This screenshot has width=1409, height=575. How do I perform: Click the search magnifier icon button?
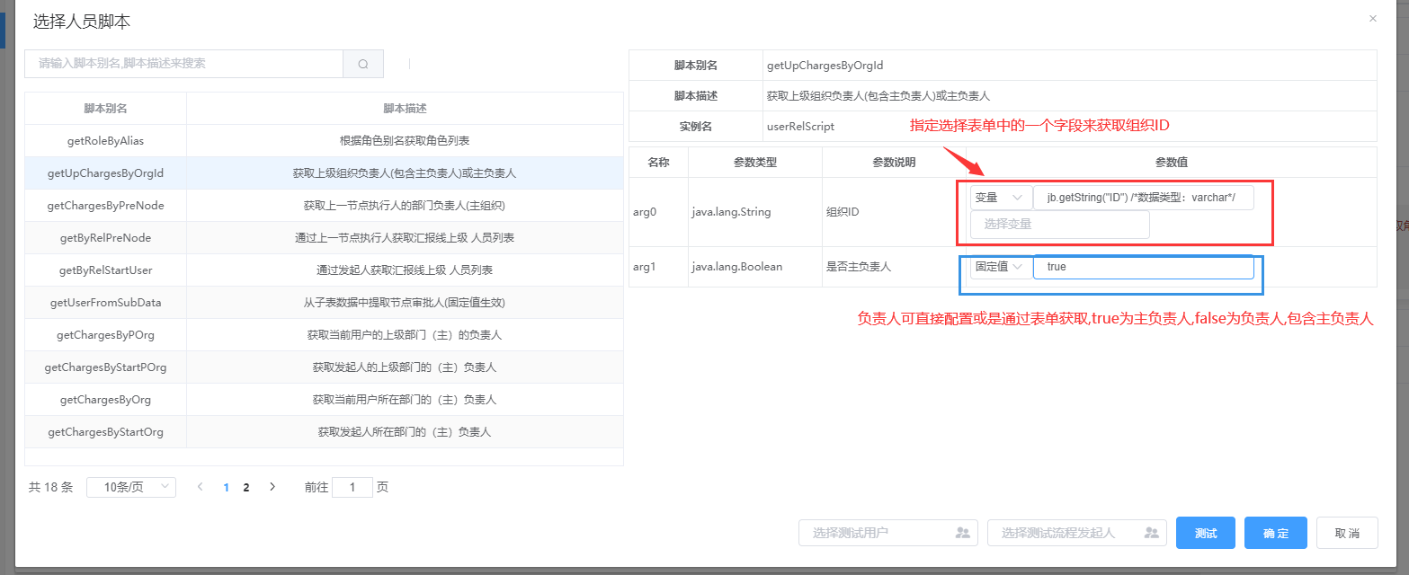click(x=363, y=64)
